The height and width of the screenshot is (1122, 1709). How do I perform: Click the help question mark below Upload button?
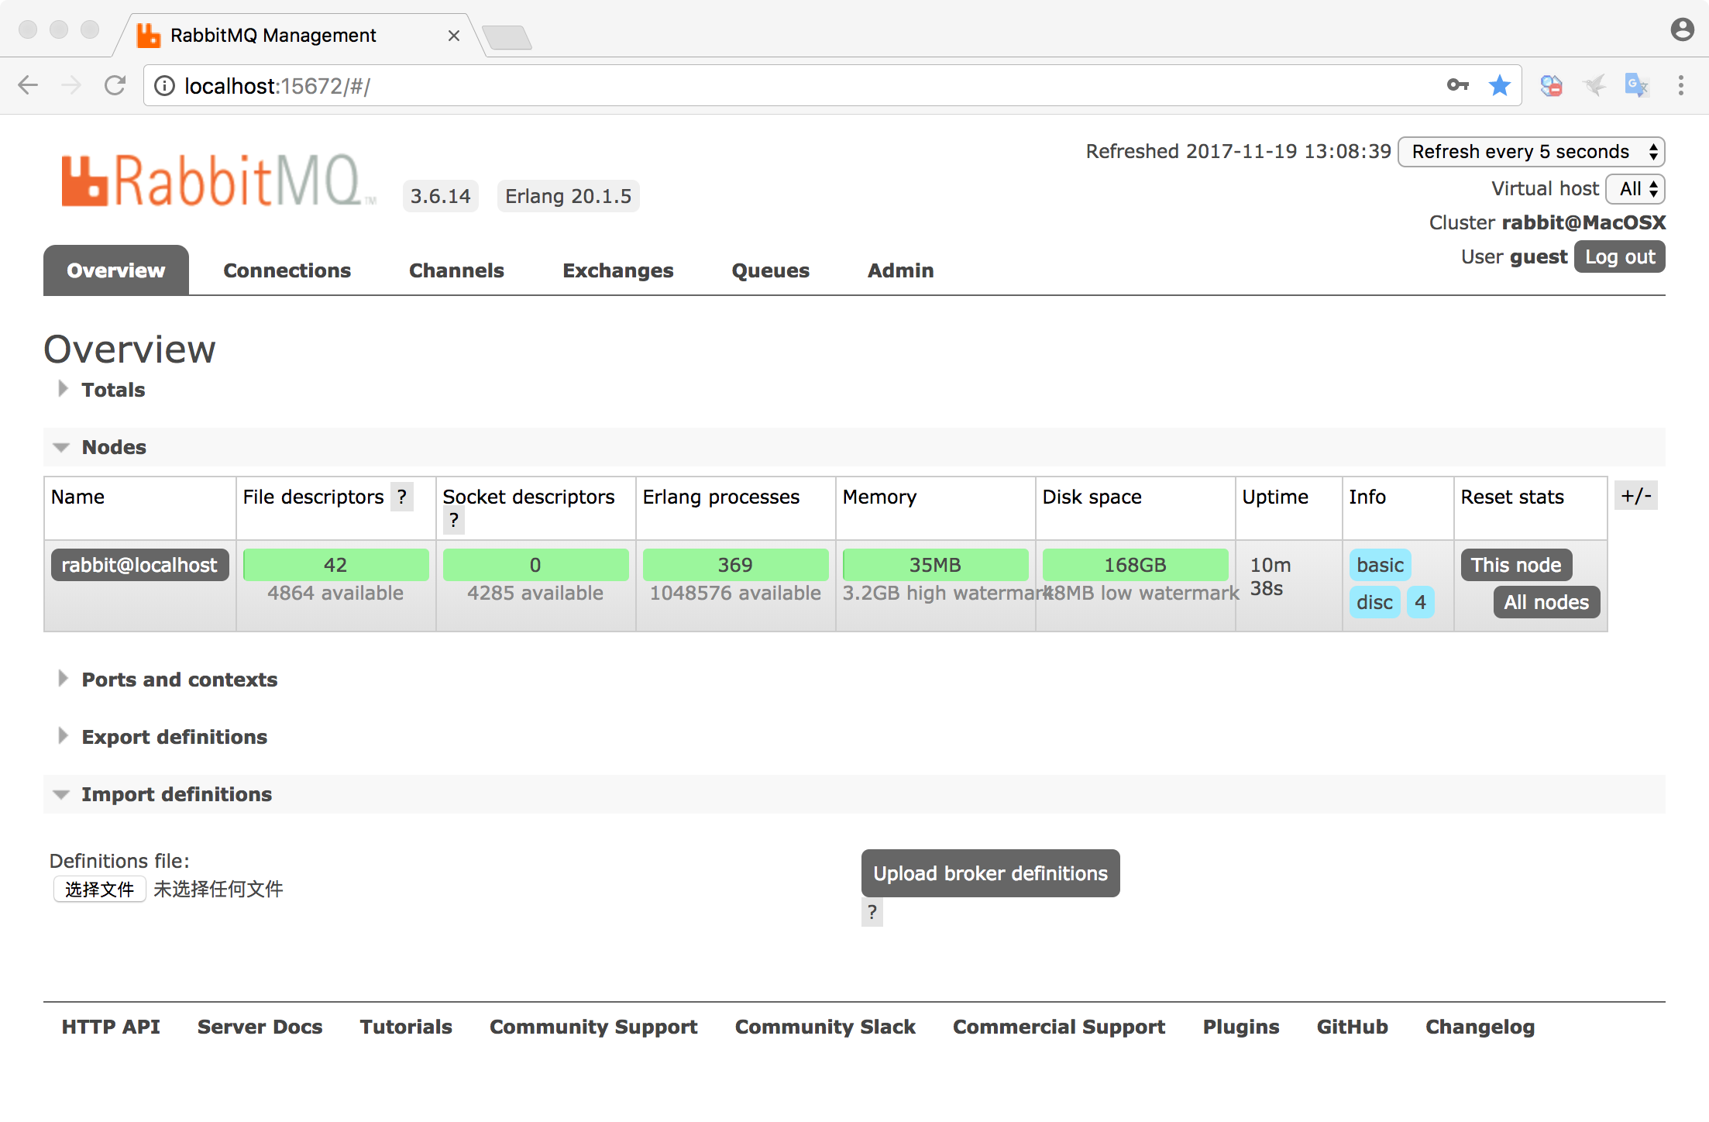(x=872, y=913)
